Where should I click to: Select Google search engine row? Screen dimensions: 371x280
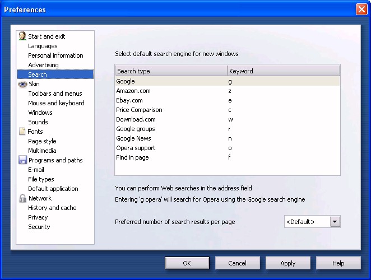tap(228, 81)
